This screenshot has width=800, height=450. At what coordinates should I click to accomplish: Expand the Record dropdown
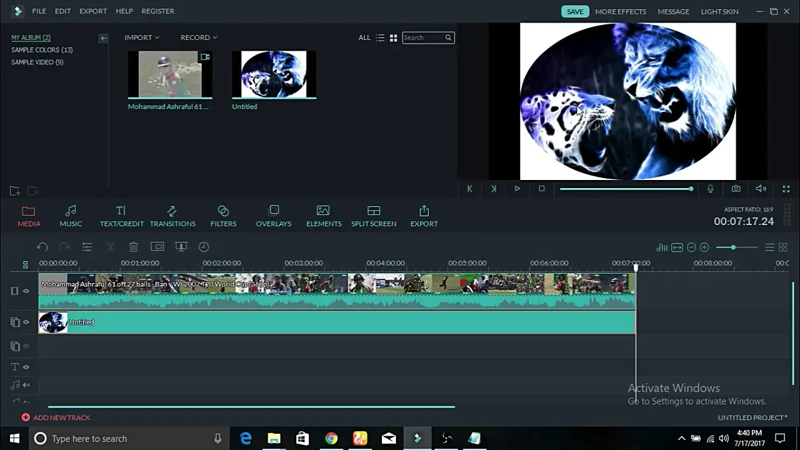(x=199, y=37)
